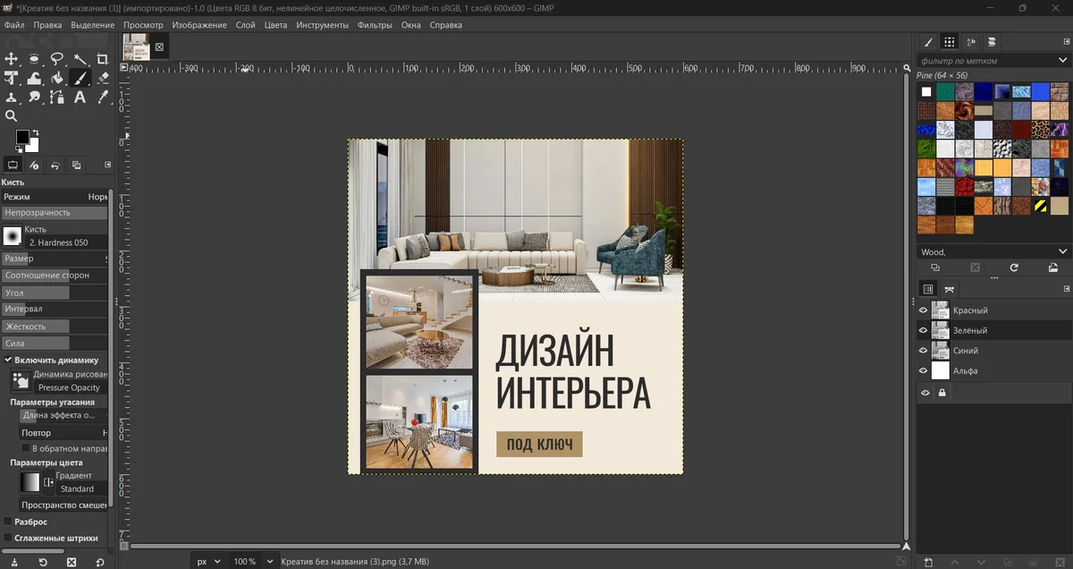Open the px units dropdown in status bar
The height and width of the screenshot is (569, 1073).
click(208, 561)
